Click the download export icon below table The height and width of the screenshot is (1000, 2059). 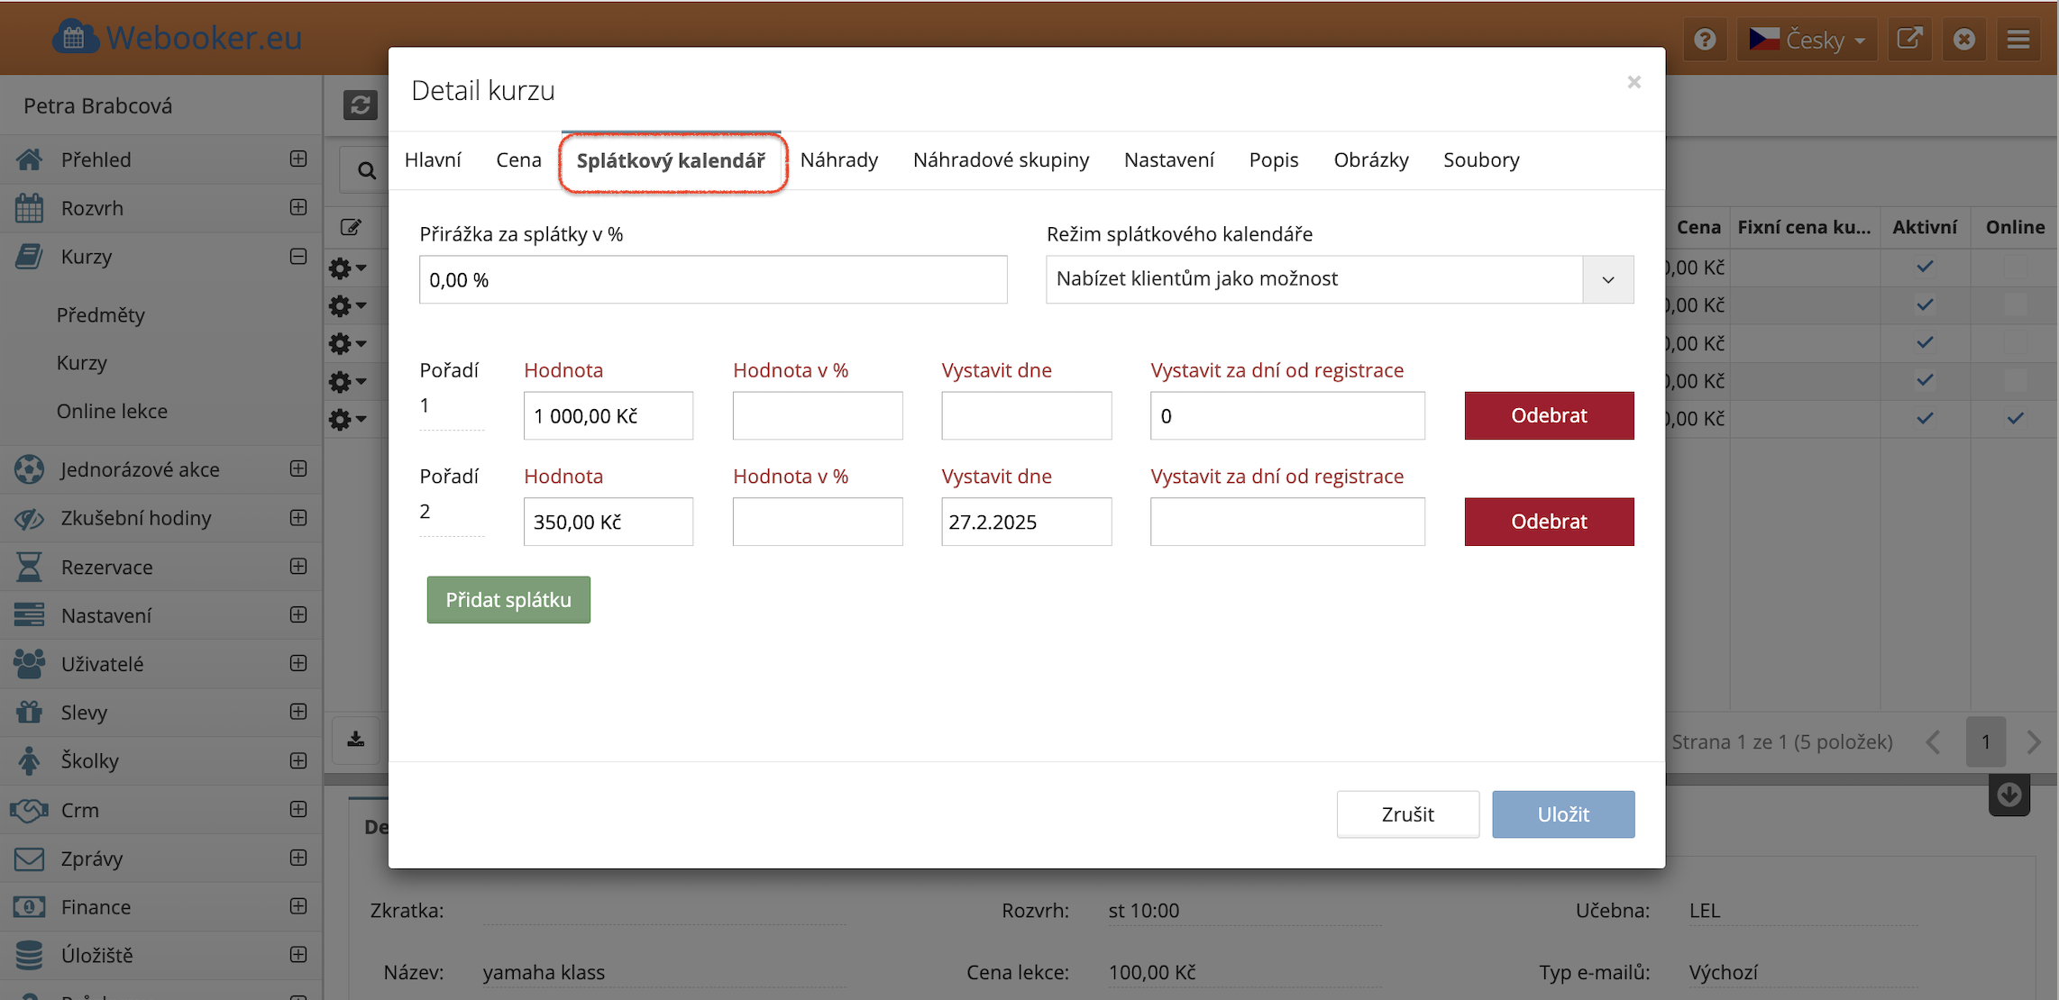(x=356, y=740)
